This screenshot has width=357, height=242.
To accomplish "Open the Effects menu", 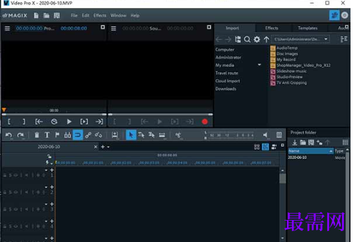I will 100,16.
